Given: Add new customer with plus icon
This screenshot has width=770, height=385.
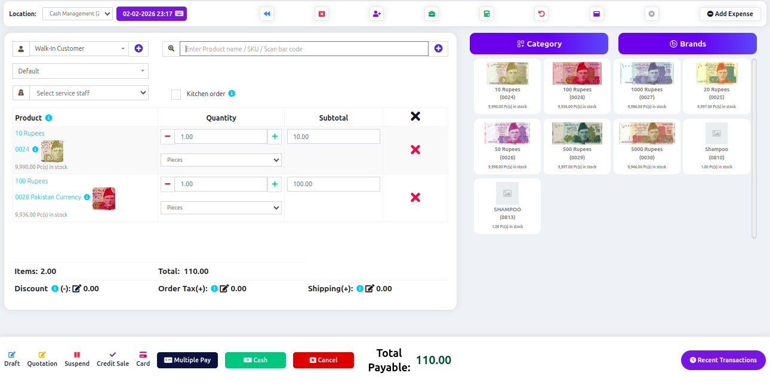Looking at the screenshot, I should [138, 48].
